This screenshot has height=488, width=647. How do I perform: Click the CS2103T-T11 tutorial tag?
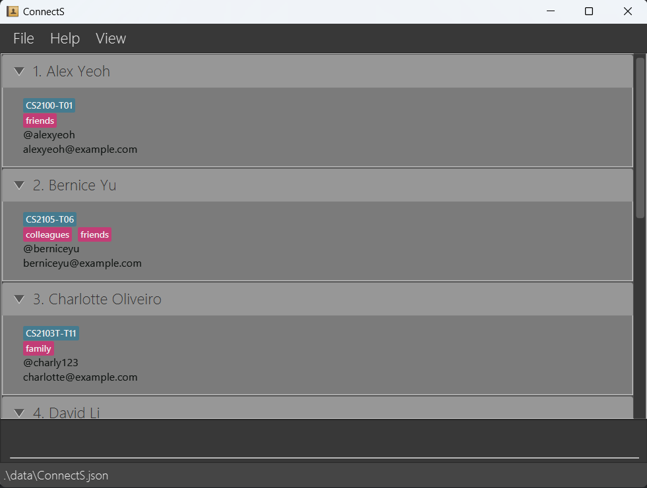(x=51, y=333)
